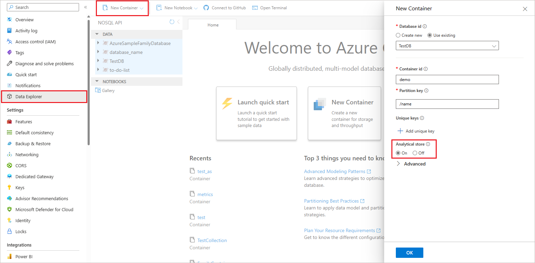Open the notebook Gallery
This screenshot has height=263, width=535.
[108, 90]
